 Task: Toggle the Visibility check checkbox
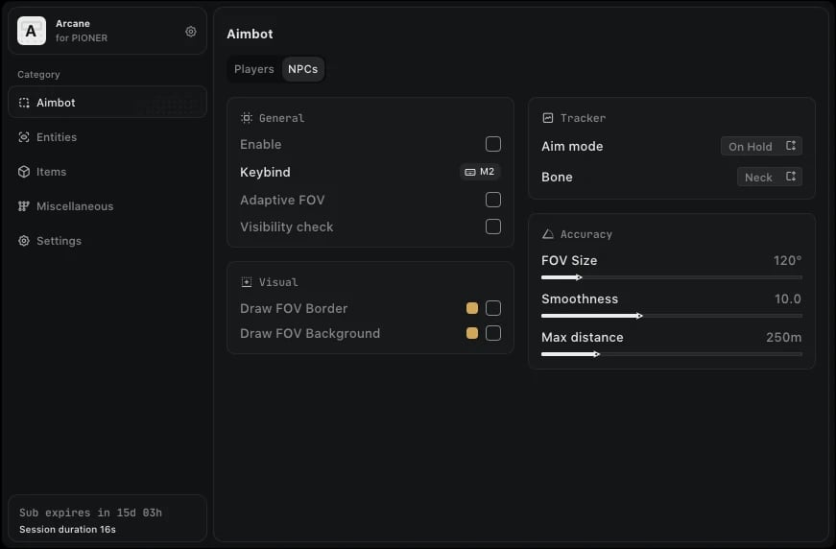pos(493,227)
